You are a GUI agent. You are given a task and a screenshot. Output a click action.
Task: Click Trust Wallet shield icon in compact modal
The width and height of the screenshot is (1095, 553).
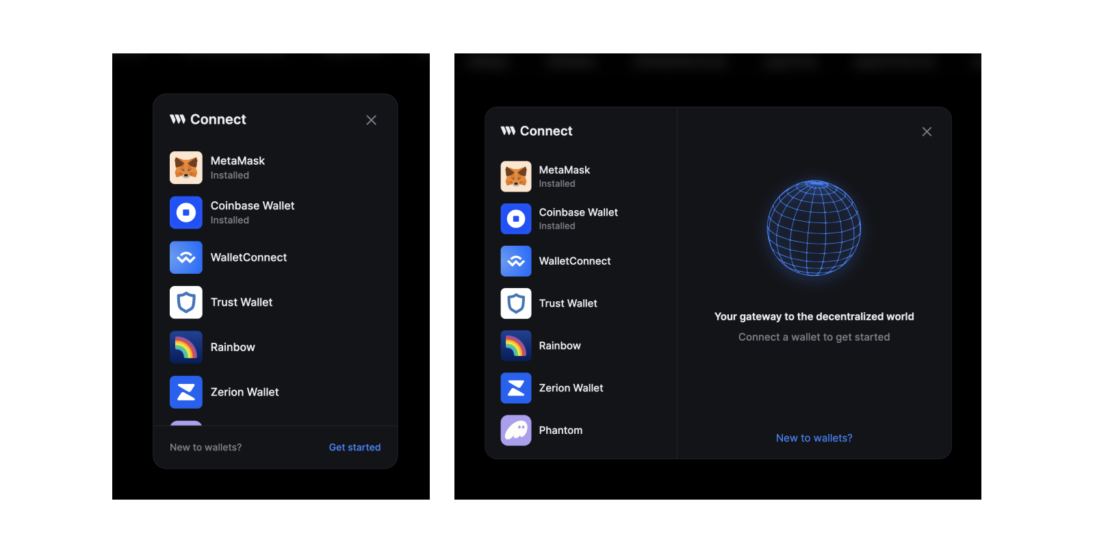tap(186, 303)
